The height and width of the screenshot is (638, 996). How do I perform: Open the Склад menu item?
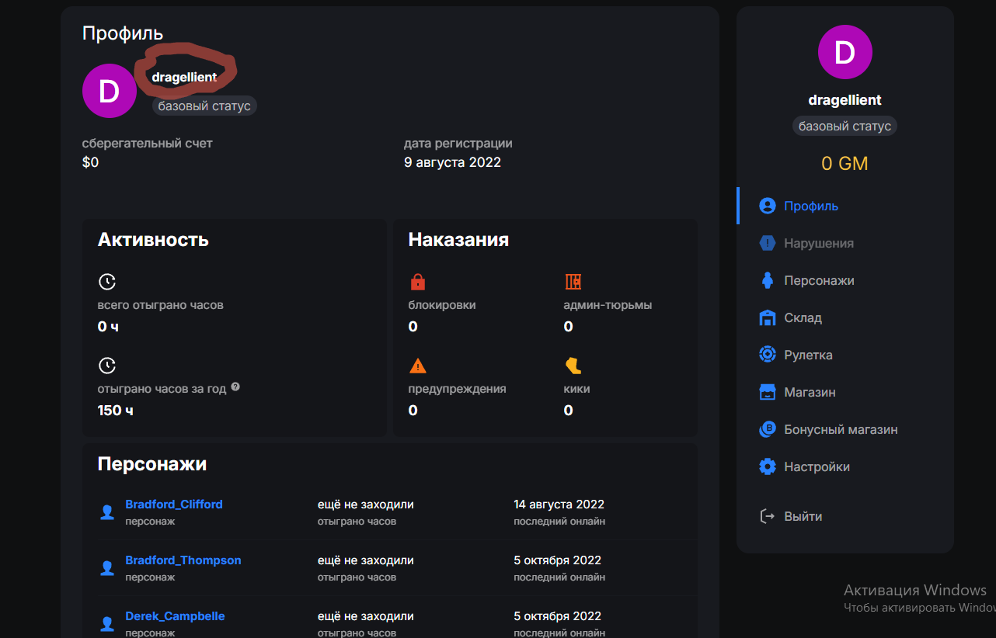(x=803, y=317)
